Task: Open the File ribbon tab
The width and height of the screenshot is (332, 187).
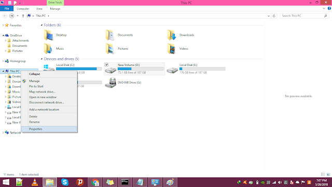Action: [x=7, y=9]
